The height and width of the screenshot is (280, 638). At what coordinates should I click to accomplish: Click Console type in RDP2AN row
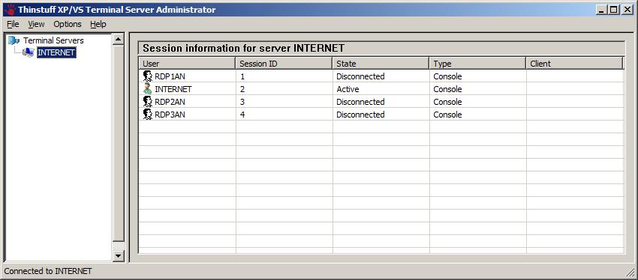pyautogui.click(x=477, y=102)
